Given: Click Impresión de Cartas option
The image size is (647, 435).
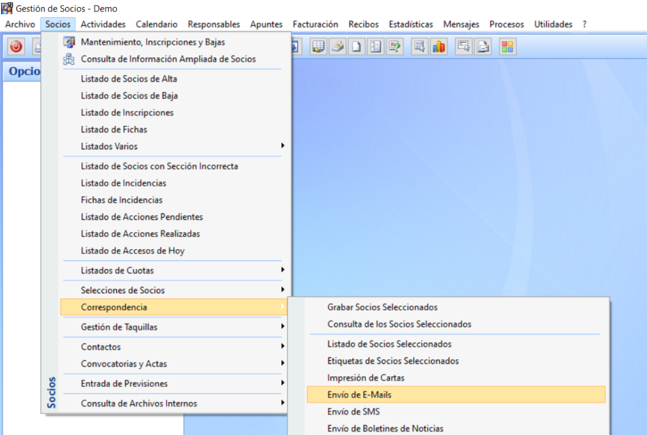Looking at the screenshot, I should click(x=366, y=377).
